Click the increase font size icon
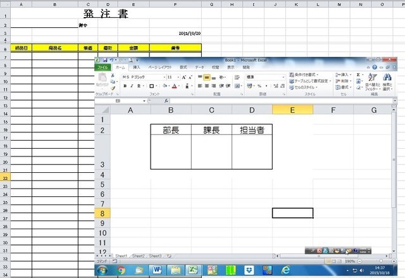405x278 pixels. 184,77
